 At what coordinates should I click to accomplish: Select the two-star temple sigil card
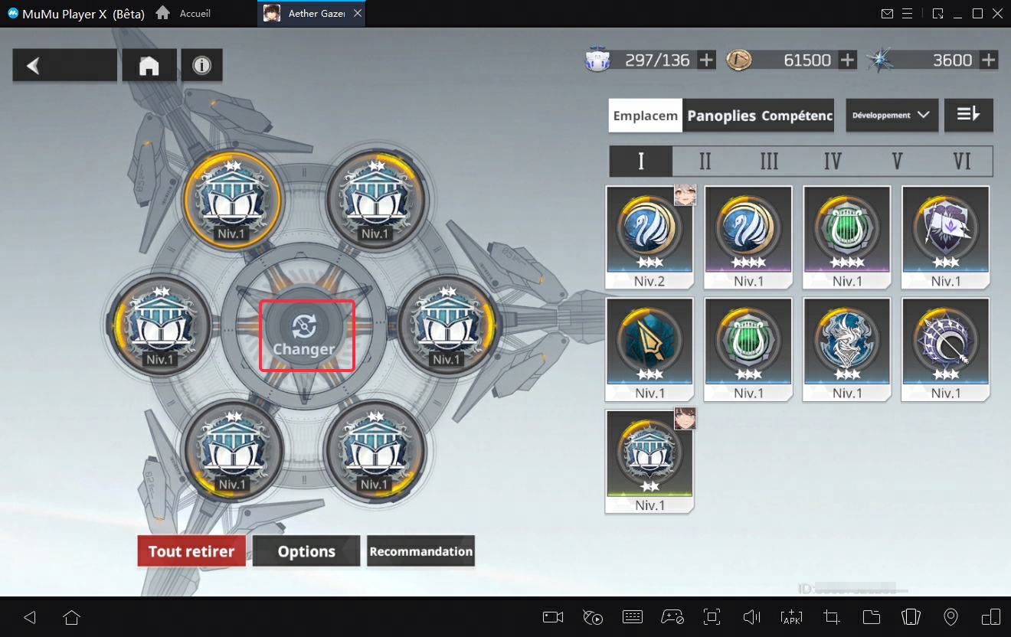649,462
